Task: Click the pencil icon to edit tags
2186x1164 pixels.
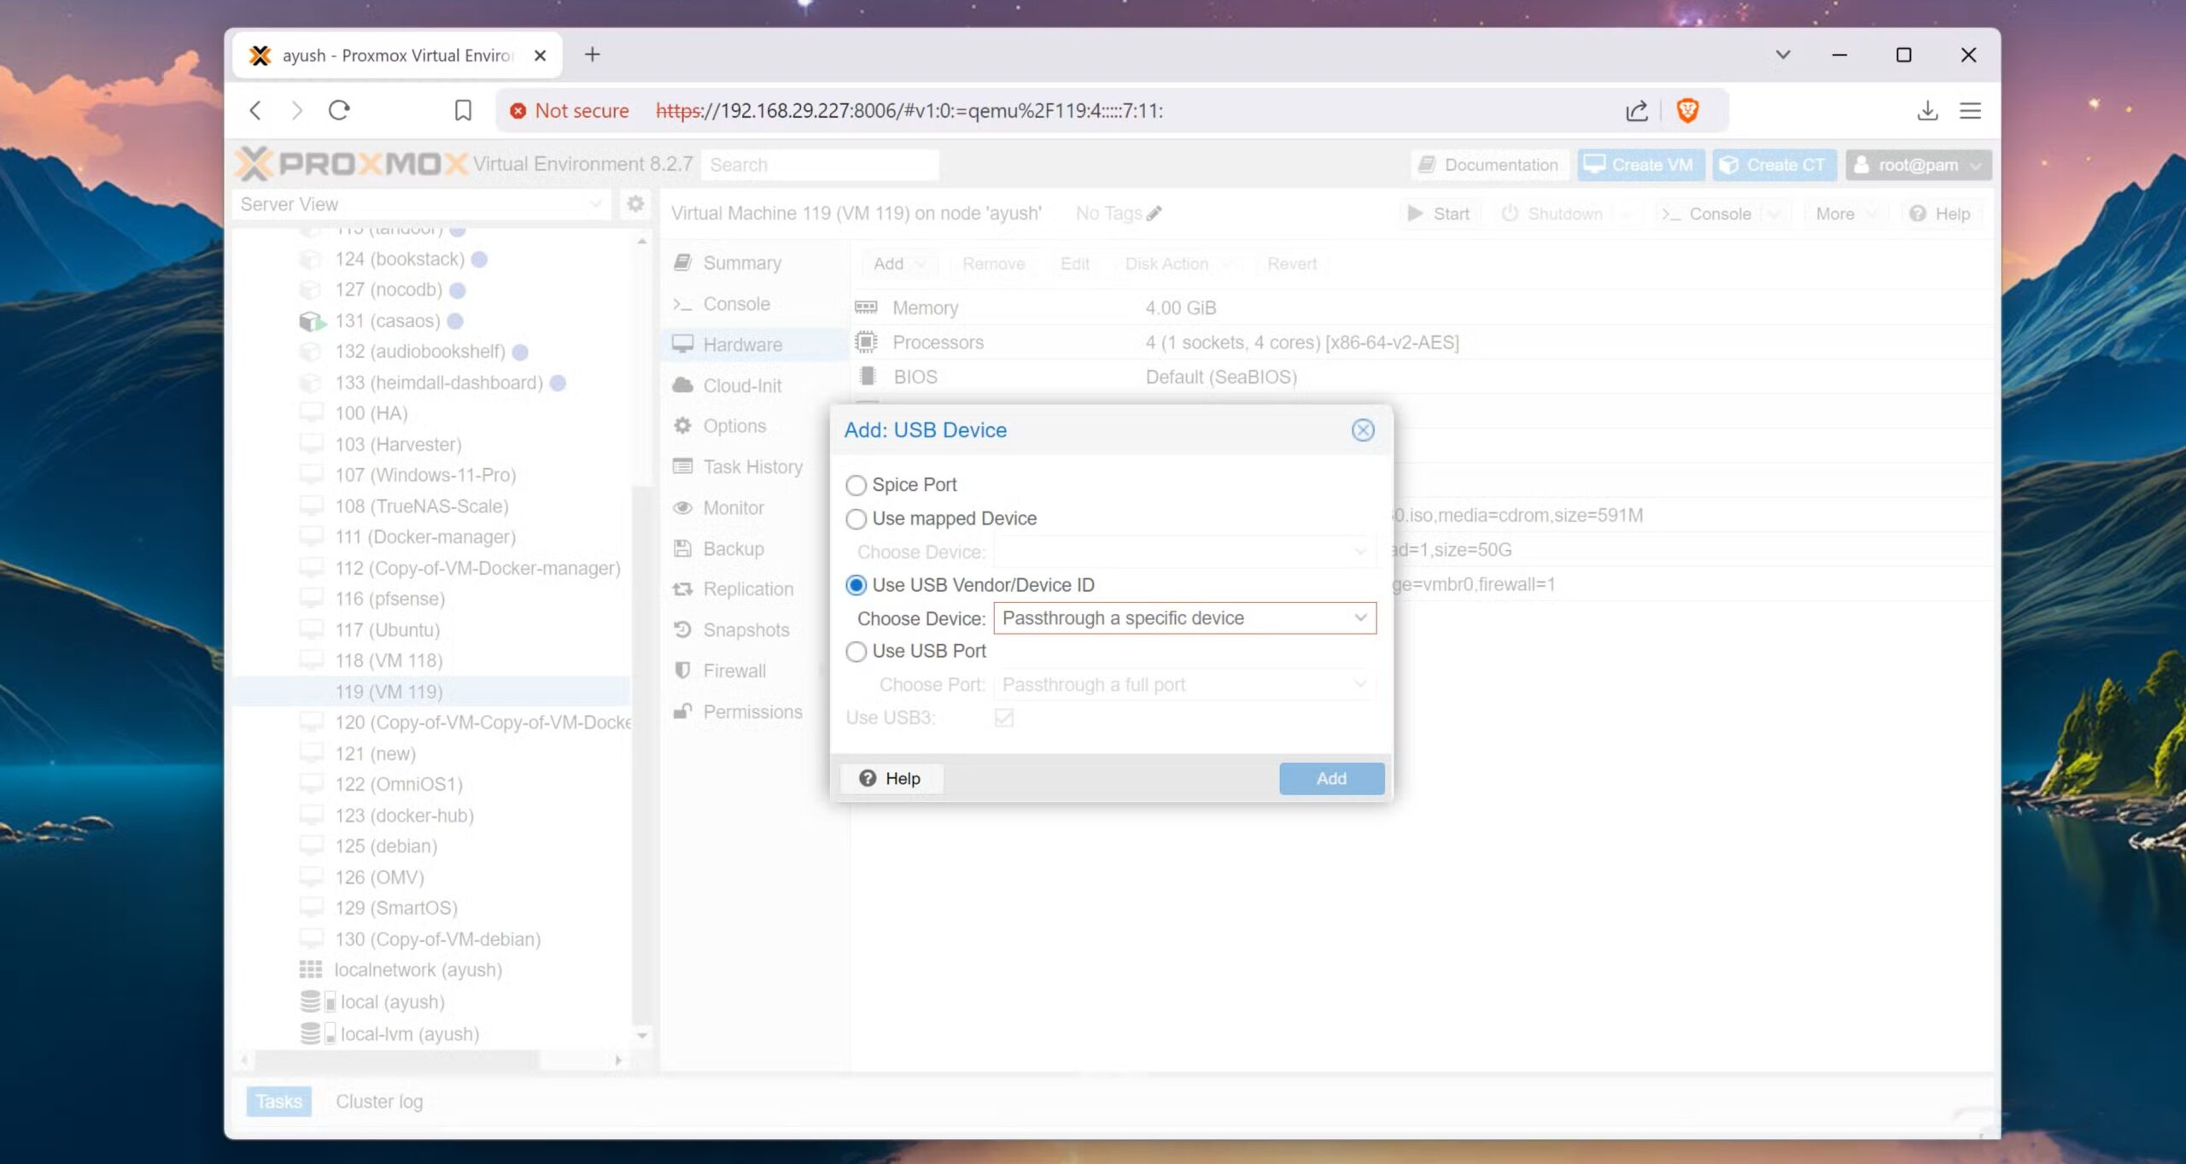Action: pos(1154,213)
